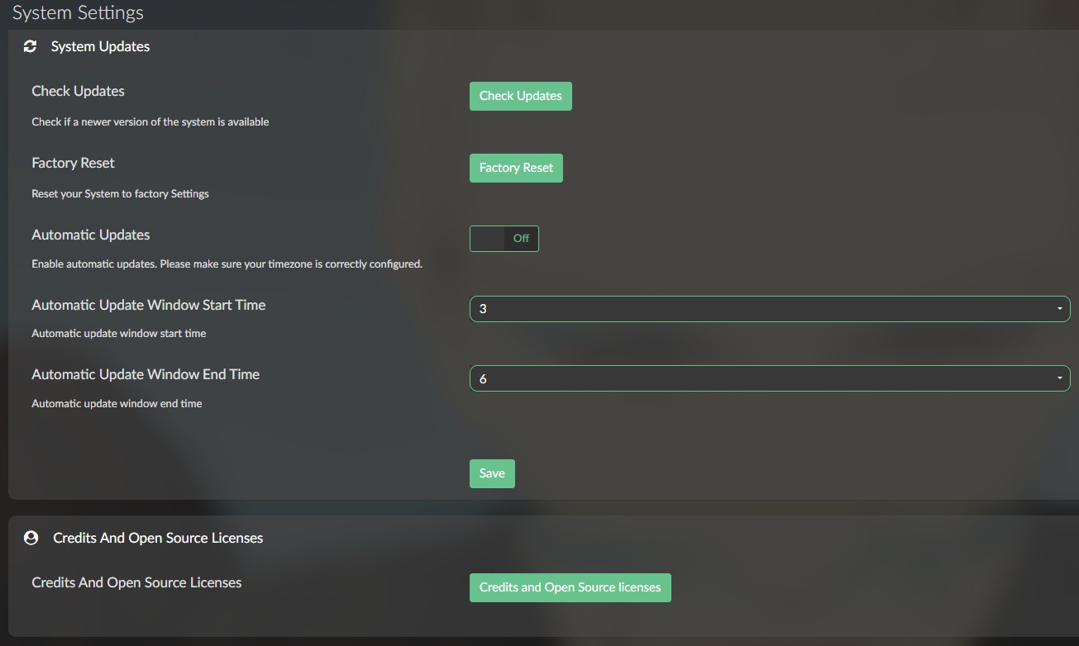This screenshot has height=646, width=1079.
Task: Click the System Updates section header
Action: coord(100,46)
